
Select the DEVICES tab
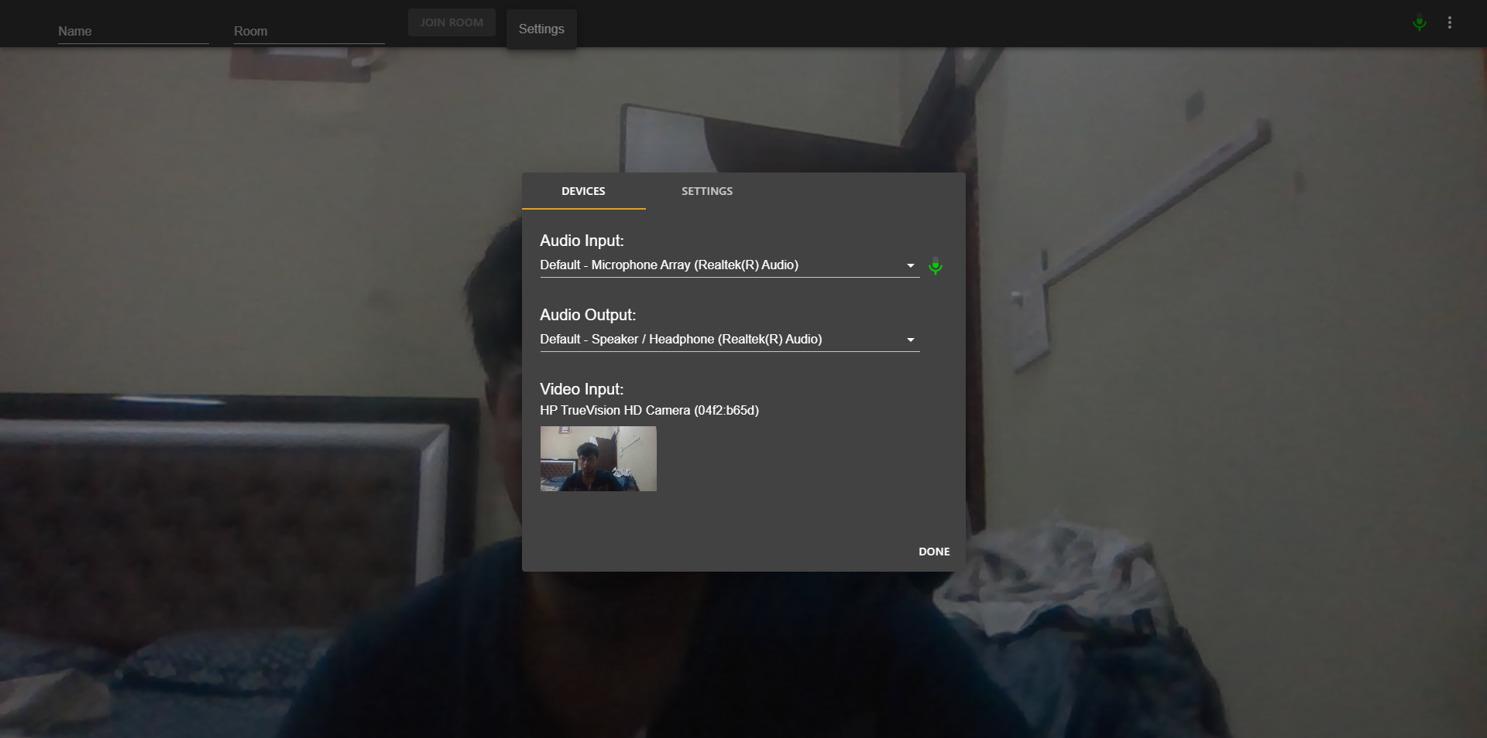(583, 191)
